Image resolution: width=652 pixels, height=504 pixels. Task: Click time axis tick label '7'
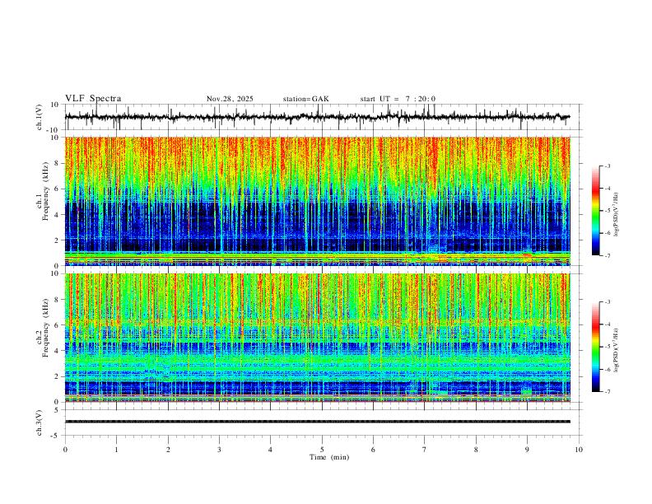(425, 450)
